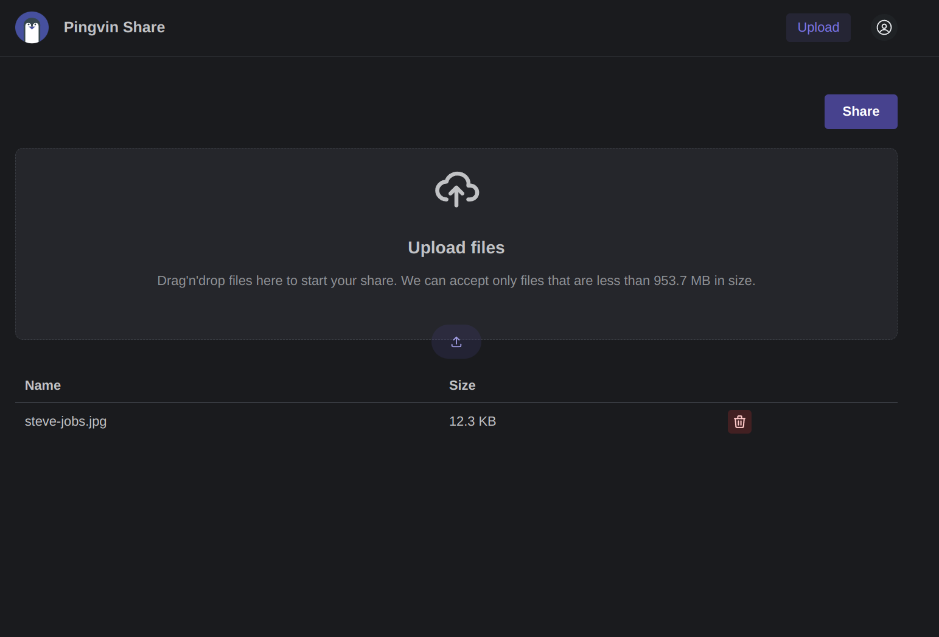Click the Share button
939x637 pixels.
[860, 111]
